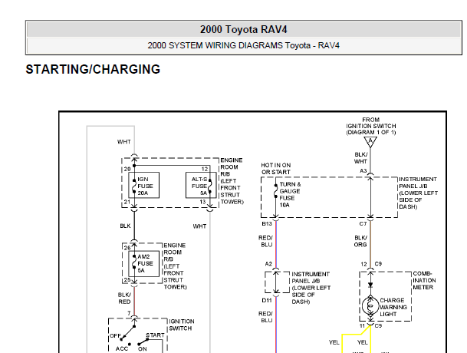Click 'ENGINE ROOM R/B' label beside ALT-S fuse
The width and height of the screenshot is (467, 353).
[232, 180]
